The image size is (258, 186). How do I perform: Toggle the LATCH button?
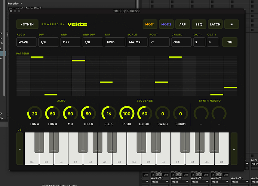(x=215, y=24)
